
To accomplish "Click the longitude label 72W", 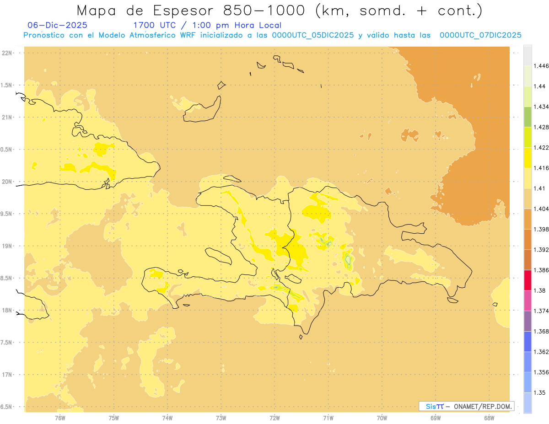I will click(274, 418).
